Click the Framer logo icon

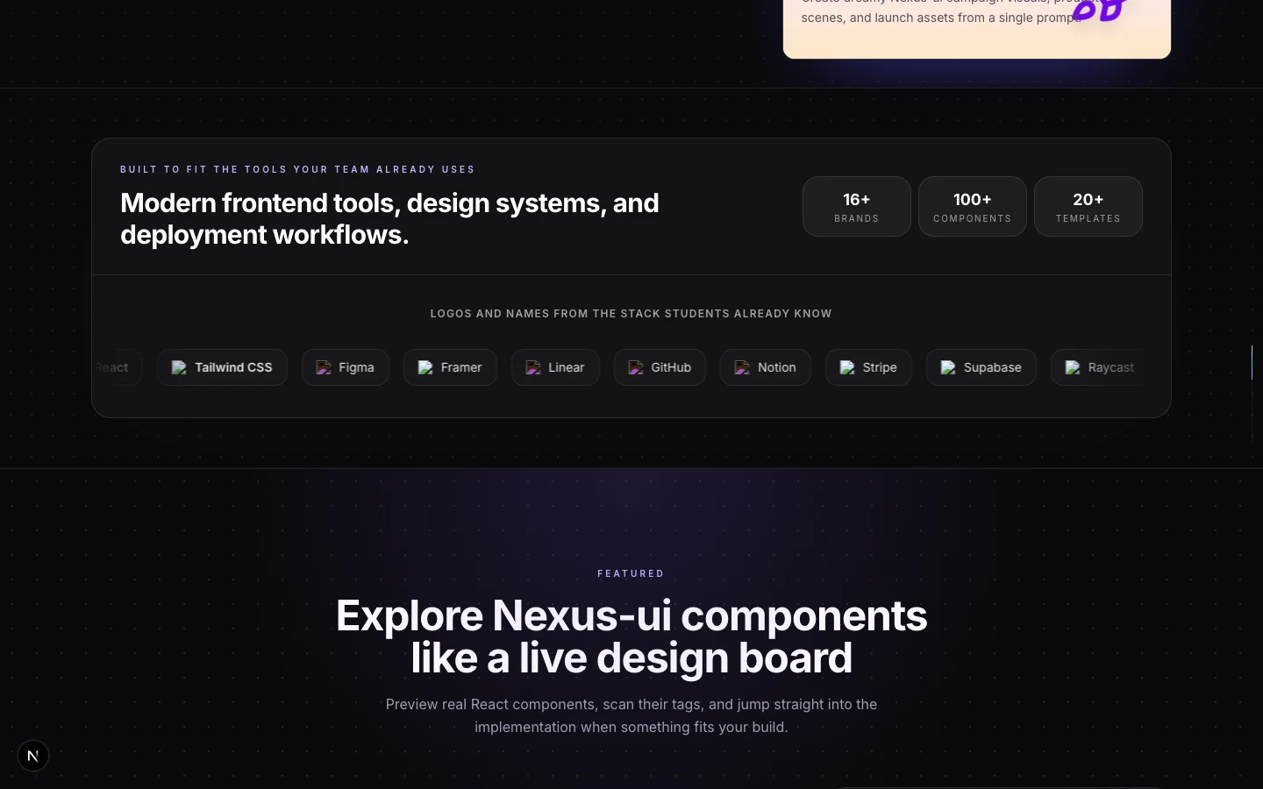point(425,367)
